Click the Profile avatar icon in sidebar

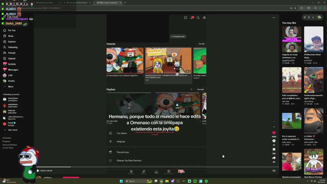click(5, 81)
